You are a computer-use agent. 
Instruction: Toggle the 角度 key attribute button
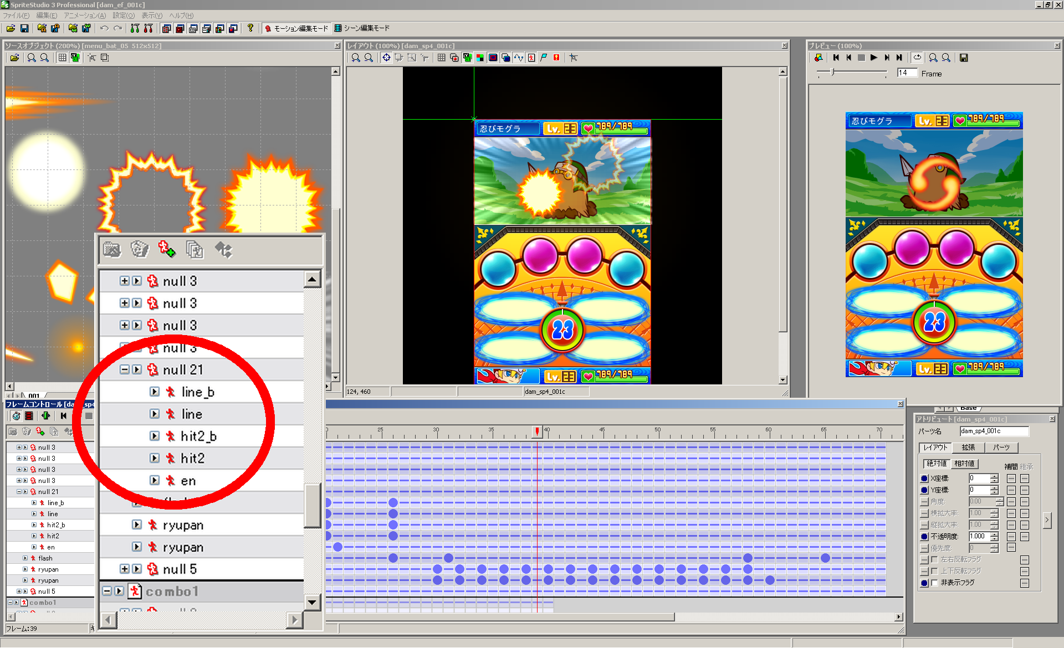tap(924, 502)
